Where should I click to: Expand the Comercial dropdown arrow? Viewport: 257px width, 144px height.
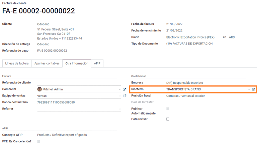tap(120, 90)
